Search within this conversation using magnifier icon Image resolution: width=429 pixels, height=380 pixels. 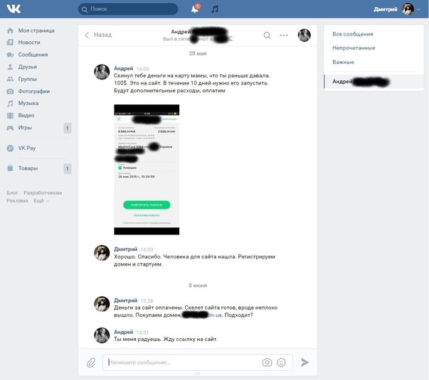pos(267,36)
